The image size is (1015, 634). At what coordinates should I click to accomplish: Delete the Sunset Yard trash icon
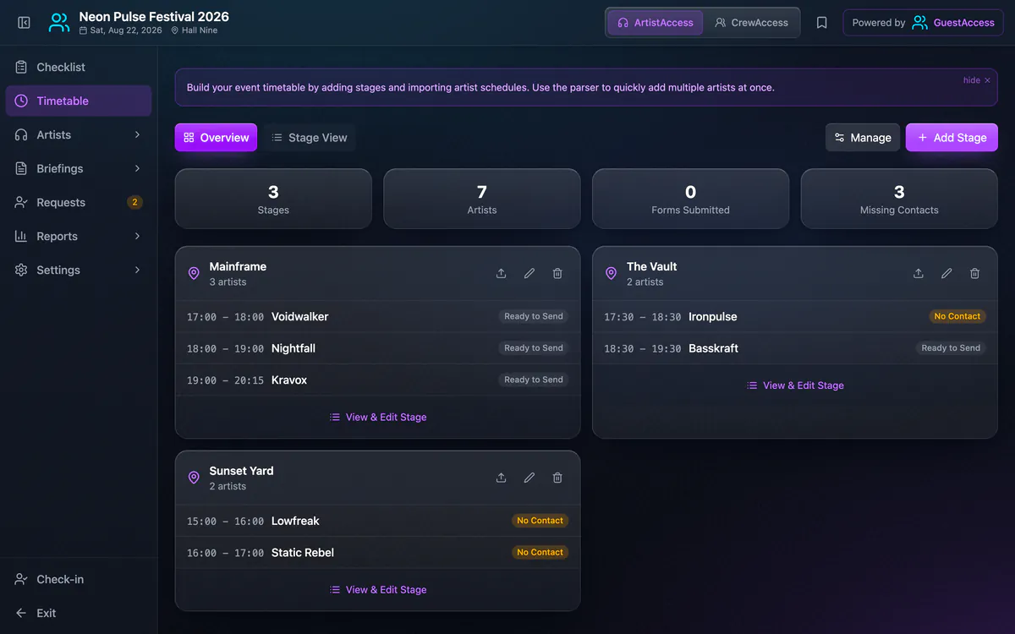coord(557,478)
